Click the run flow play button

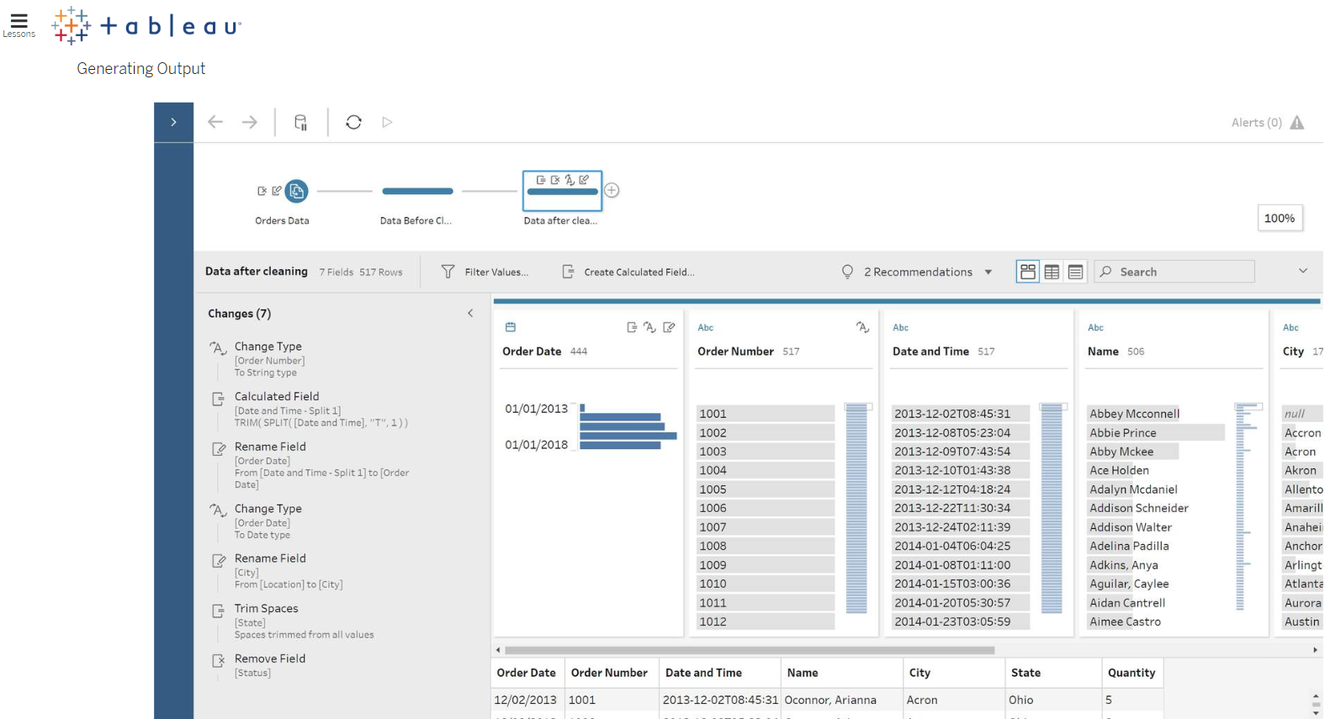coord(387,122)
